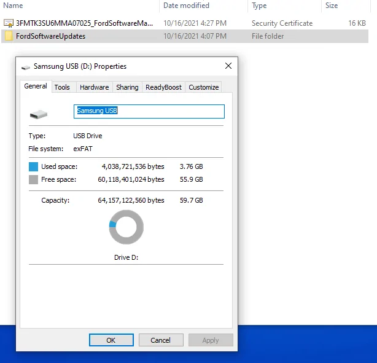Viewport: 377px width, 363px height.
Task: Click the exFAT file system value
Action: 83,149
